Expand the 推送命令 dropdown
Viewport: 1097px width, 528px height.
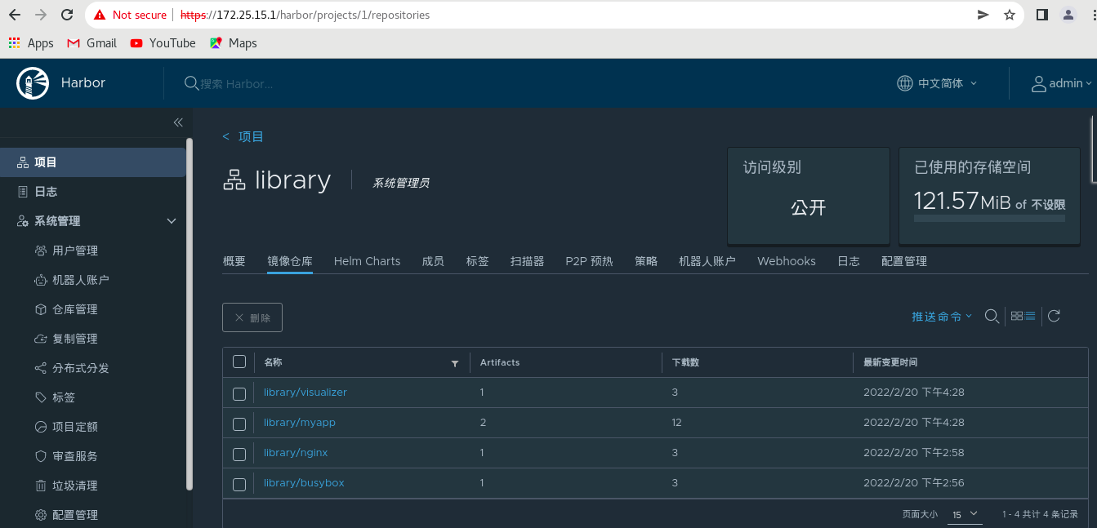click(942, 317)
